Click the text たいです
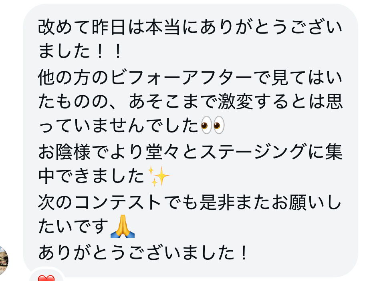 click(73, 226)
